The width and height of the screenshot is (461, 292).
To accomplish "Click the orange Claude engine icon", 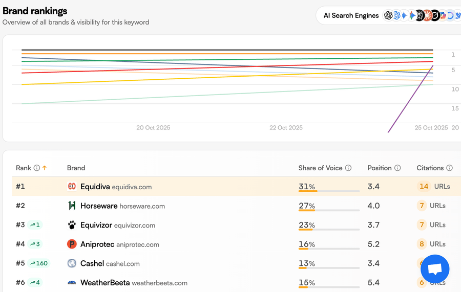I will click(x=427, y=16).
